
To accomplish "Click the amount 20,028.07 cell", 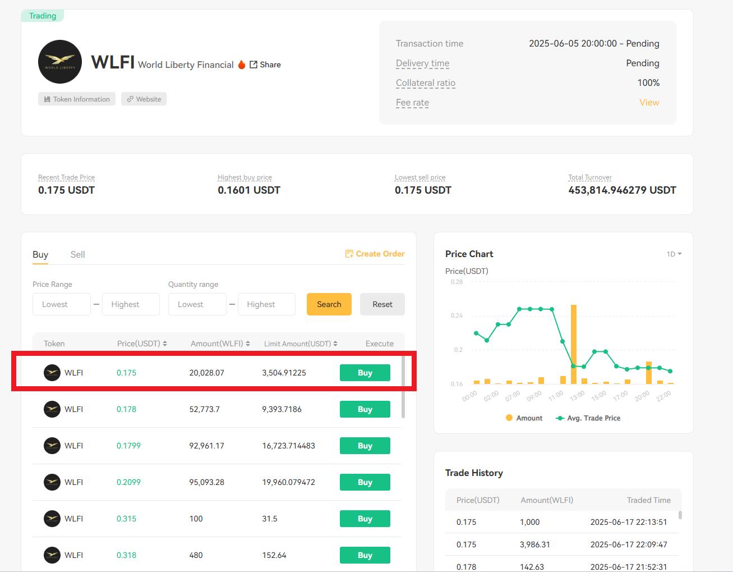I will pyautogui.click(x=207, y=373).
